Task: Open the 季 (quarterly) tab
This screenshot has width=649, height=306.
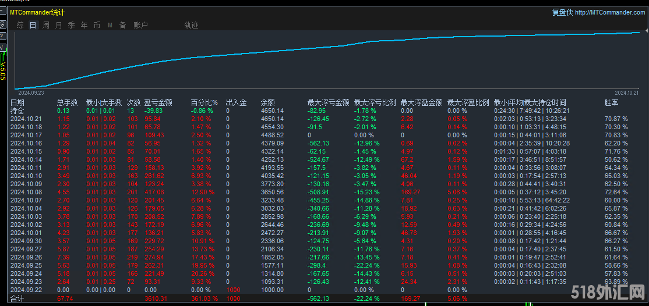Action: [72, 25]
